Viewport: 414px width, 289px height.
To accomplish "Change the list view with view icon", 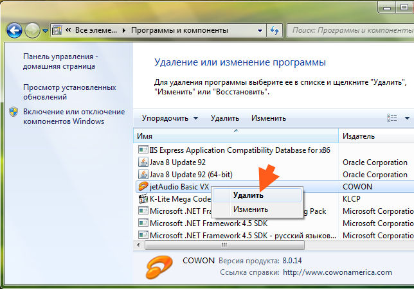I will [392, 118].
